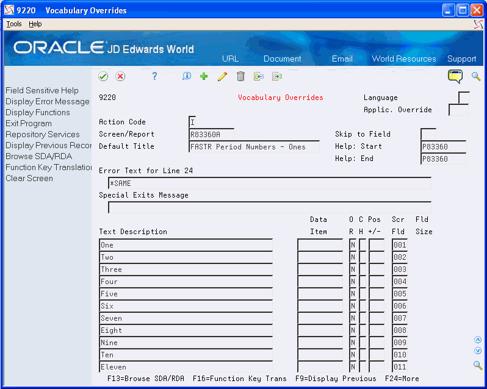
Task: Open the Document header link
Action: [283, 59]
